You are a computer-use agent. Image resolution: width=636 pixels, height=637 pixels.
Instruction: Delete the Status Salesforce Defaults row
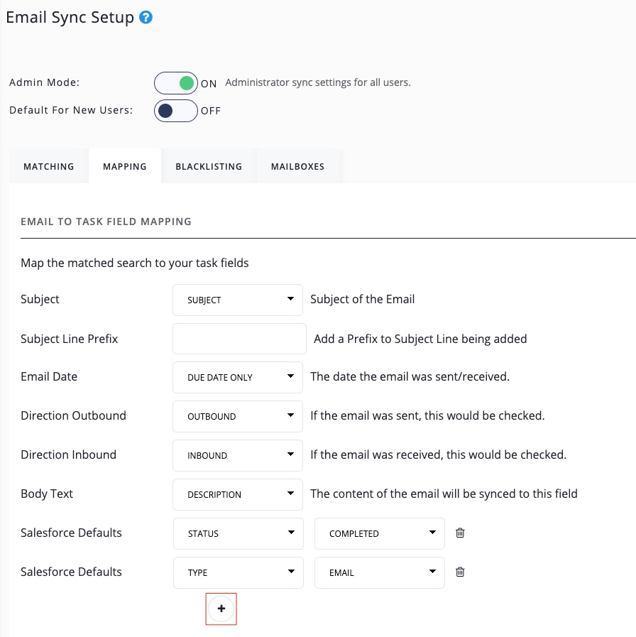pos(460,533)
